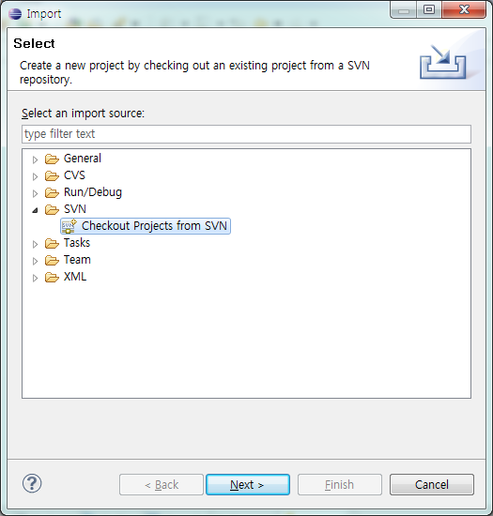Screen dimensions: 493x516
Task: Open help via the question mark icon
Action: [x=32, y=483]
